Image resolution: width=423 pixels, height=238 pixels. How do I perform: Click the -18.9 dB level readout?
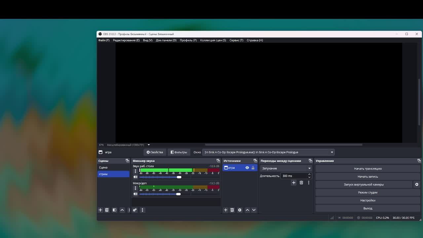[214, 166]
